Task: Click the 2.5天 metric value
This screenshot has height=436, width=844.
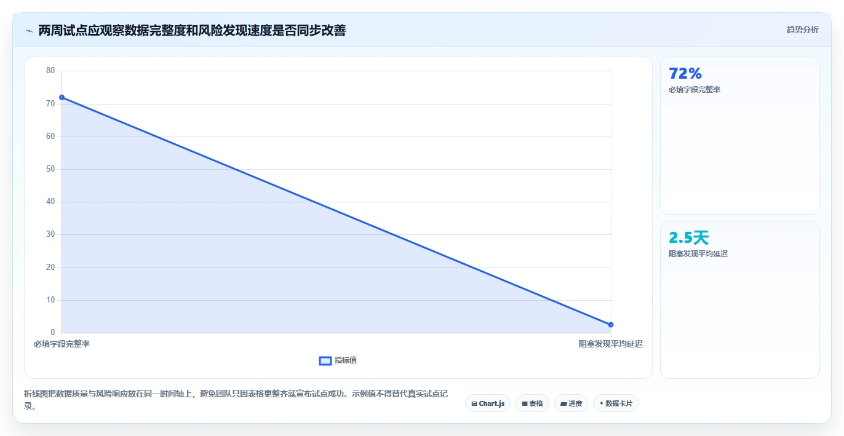Action: (x=689, y=237)
